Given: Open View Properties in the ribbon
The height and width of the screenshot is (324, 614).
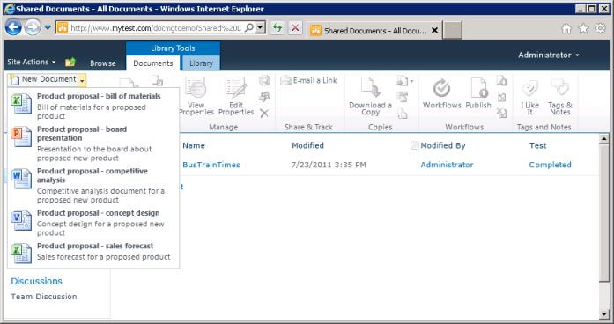Looking at the screenshot, I should pos(196,96).
